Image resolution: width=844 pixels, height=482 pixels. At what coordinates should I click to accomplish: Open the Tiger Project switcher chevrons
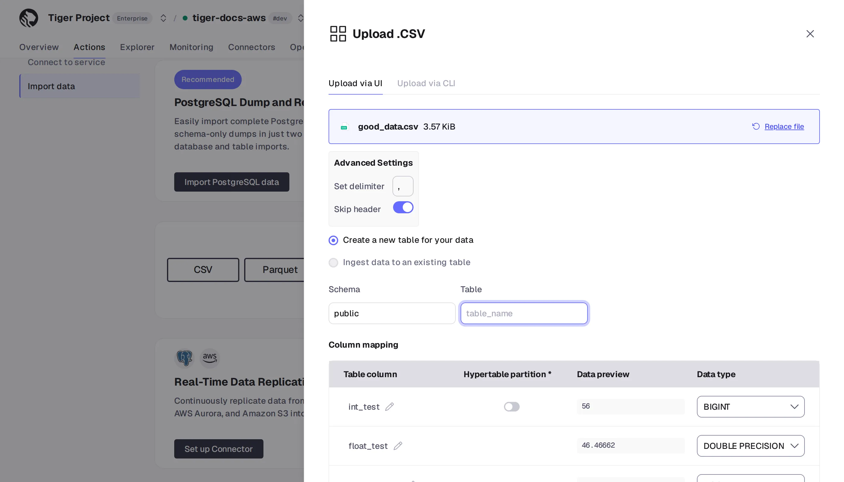pos(163,18)
